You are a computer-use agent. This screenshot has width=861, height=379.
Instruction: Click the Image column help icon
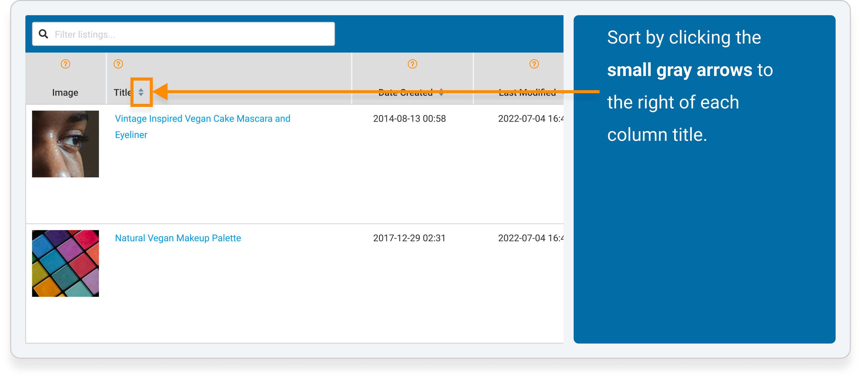coord(66,64)
